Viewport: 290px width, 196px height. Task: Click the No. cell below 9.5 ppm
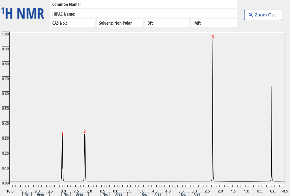pyautogui.click(x=27, y=194)
